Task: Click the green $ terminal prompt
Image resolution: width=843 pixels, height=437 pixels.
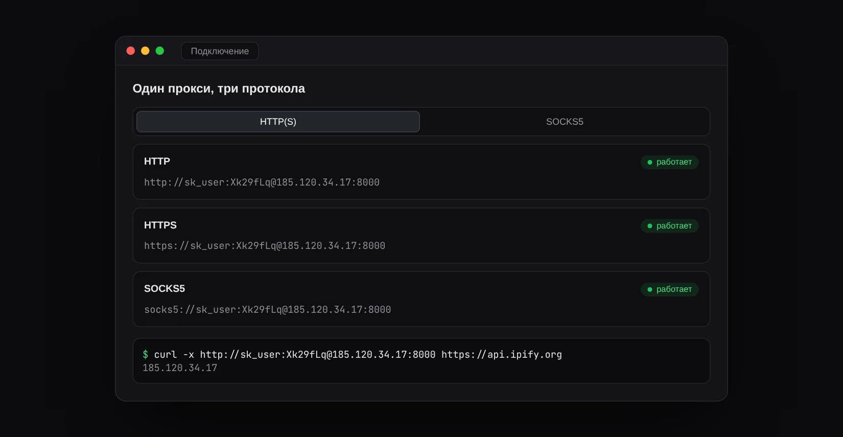Action: coord(146,355)
